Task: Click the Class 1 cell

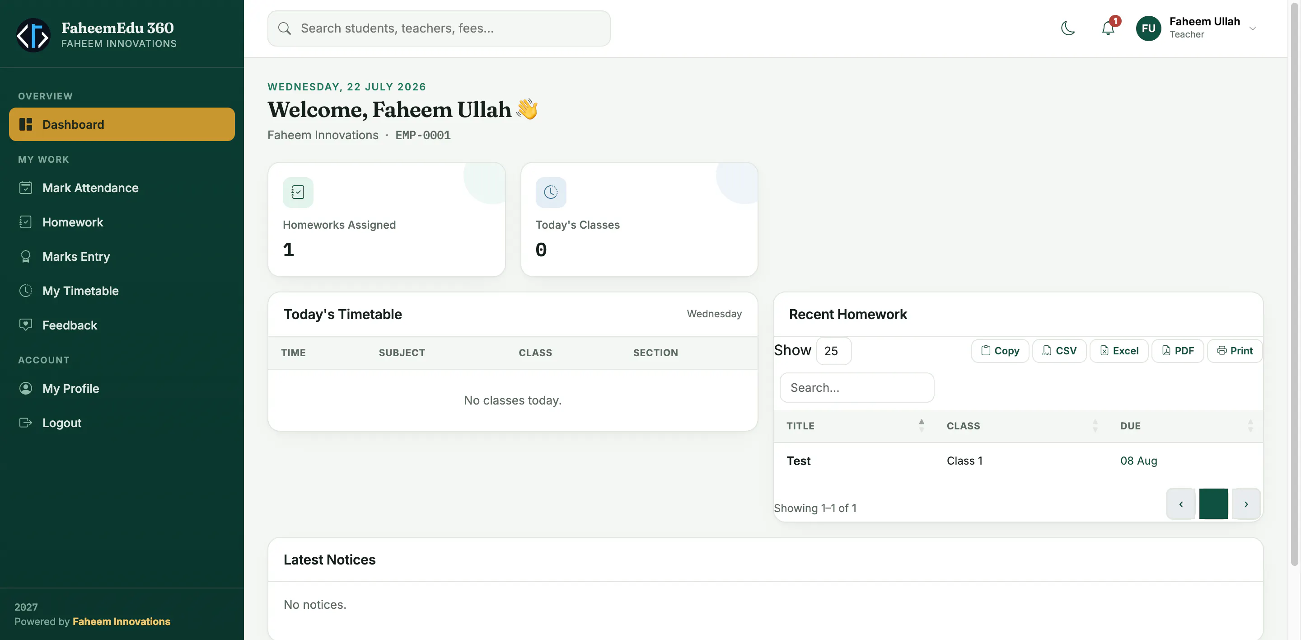Action: tap(964, 461)
